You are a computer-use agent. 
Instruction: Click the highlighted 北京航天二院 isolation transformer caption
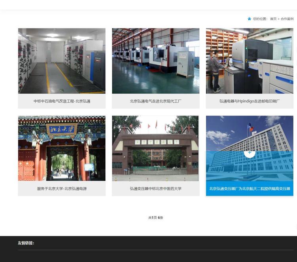coord(249,188)
